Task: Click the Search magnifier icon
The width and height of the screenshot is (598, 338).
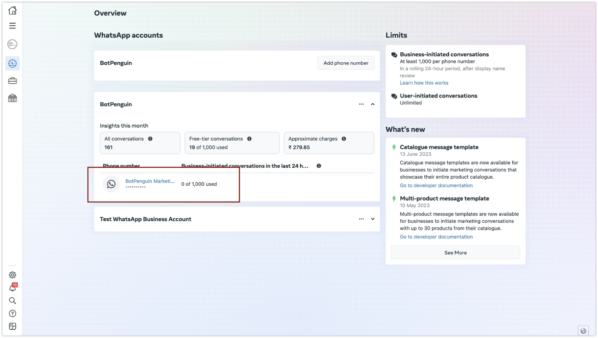Action: (x=13, y=301)
